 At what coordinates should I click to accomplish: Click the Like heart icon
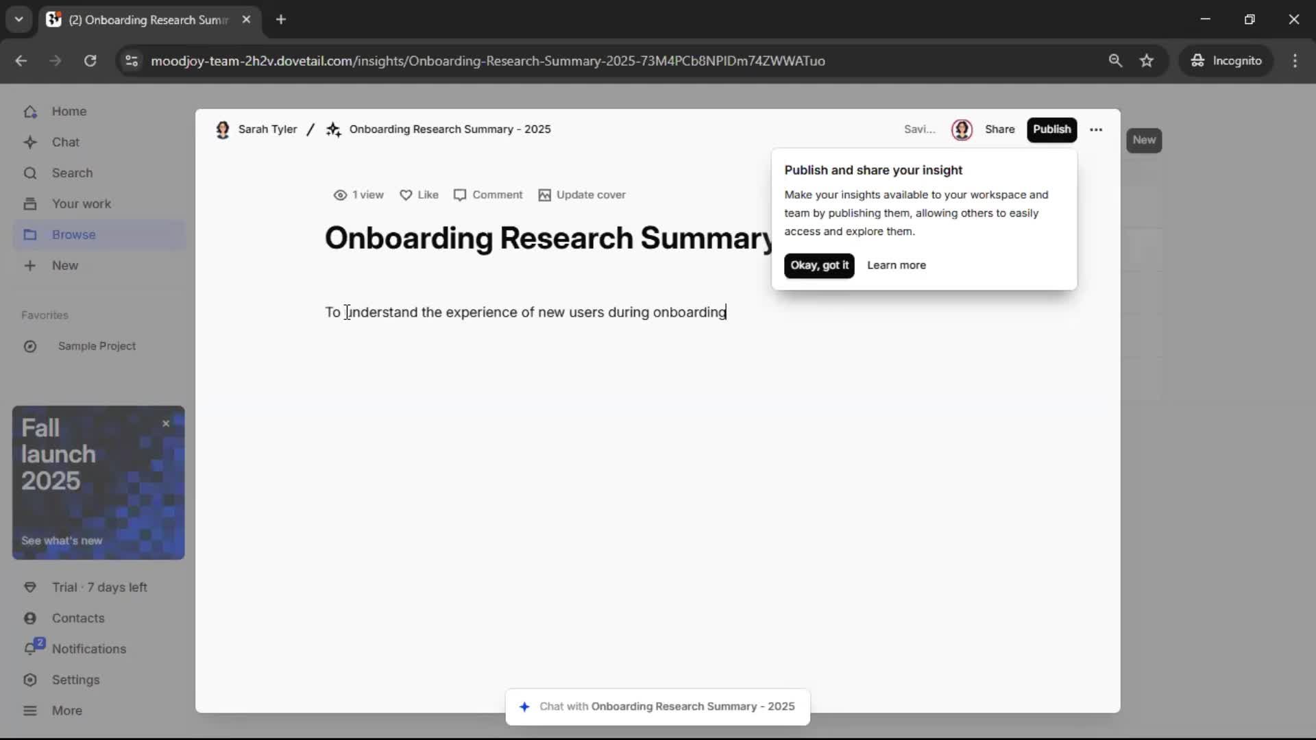point(406,195)
